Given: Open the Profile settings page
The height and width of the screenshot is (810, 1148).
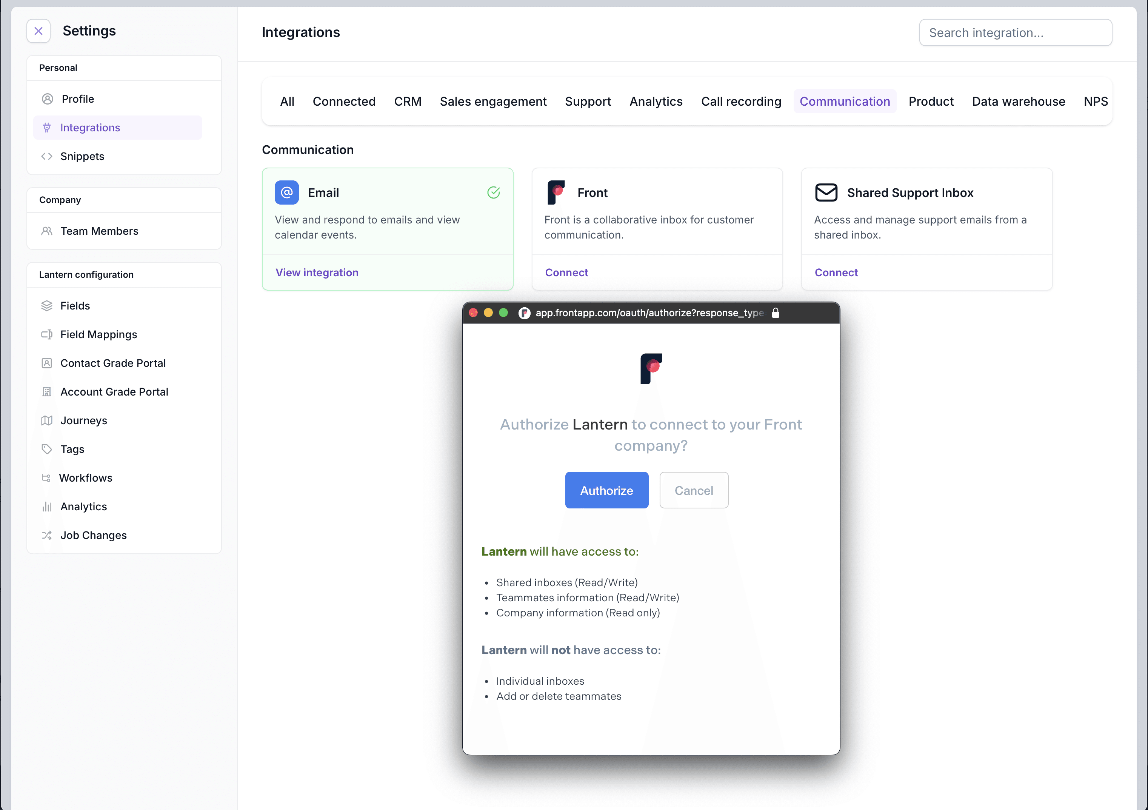Looking at the screenshot, I should click(x=118, y=99).
